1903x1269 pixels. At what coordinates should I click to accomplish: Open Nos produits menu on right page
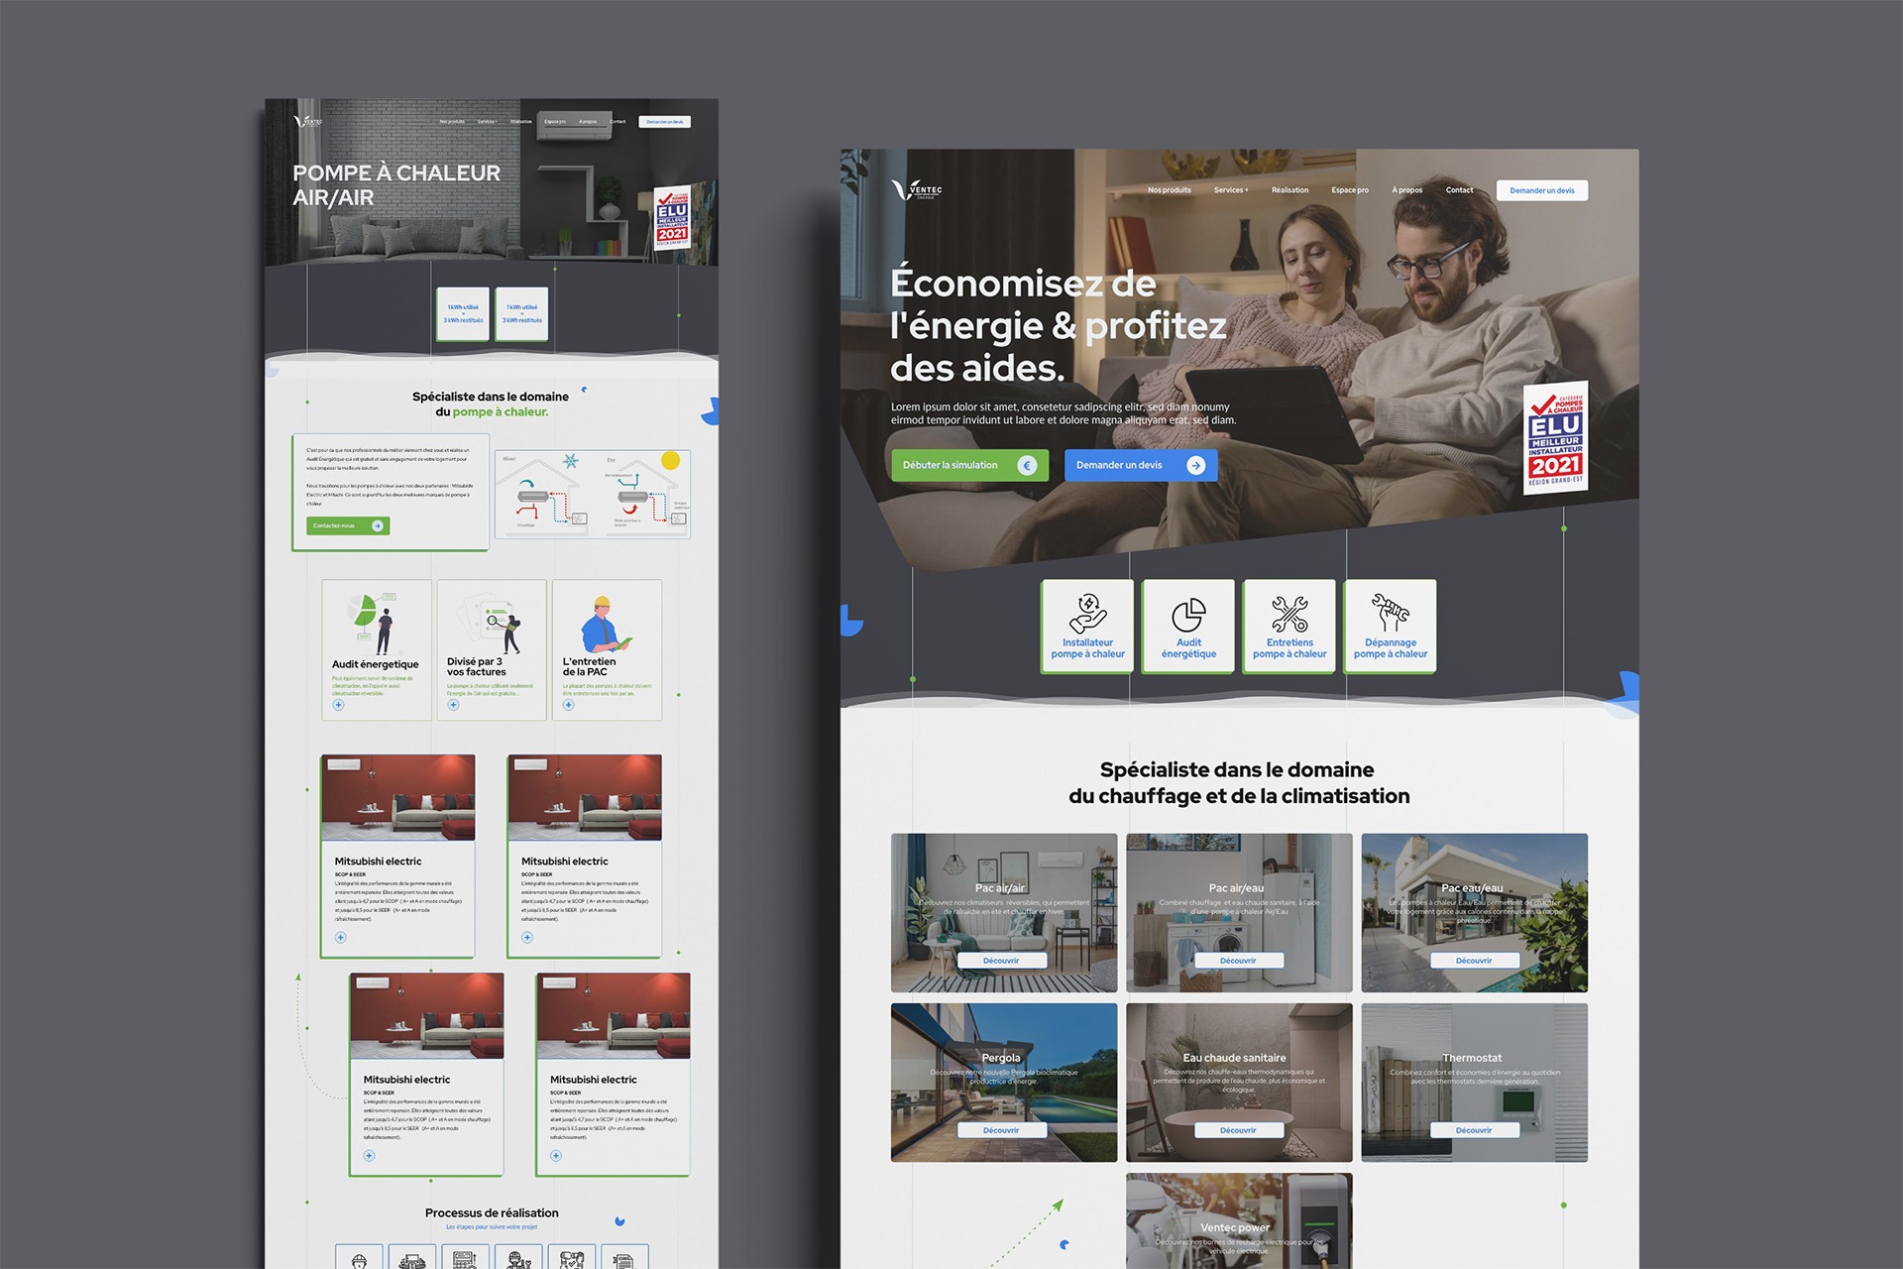[x=1170, y=190]
